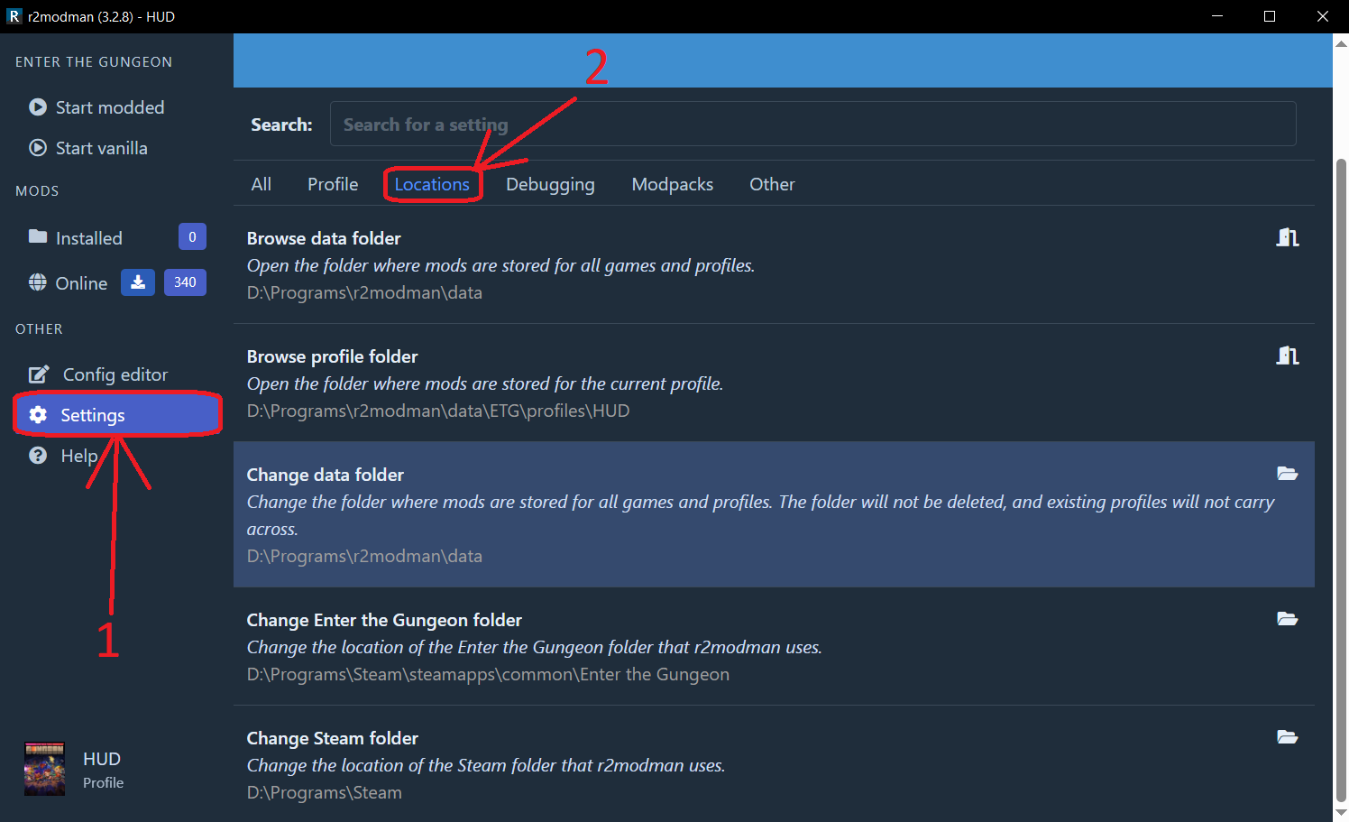The width and height of the screenshot is (1349, 822).
Task: Click the ENTER THE GUNGEON sidebar heading
Action: (94, 62)
